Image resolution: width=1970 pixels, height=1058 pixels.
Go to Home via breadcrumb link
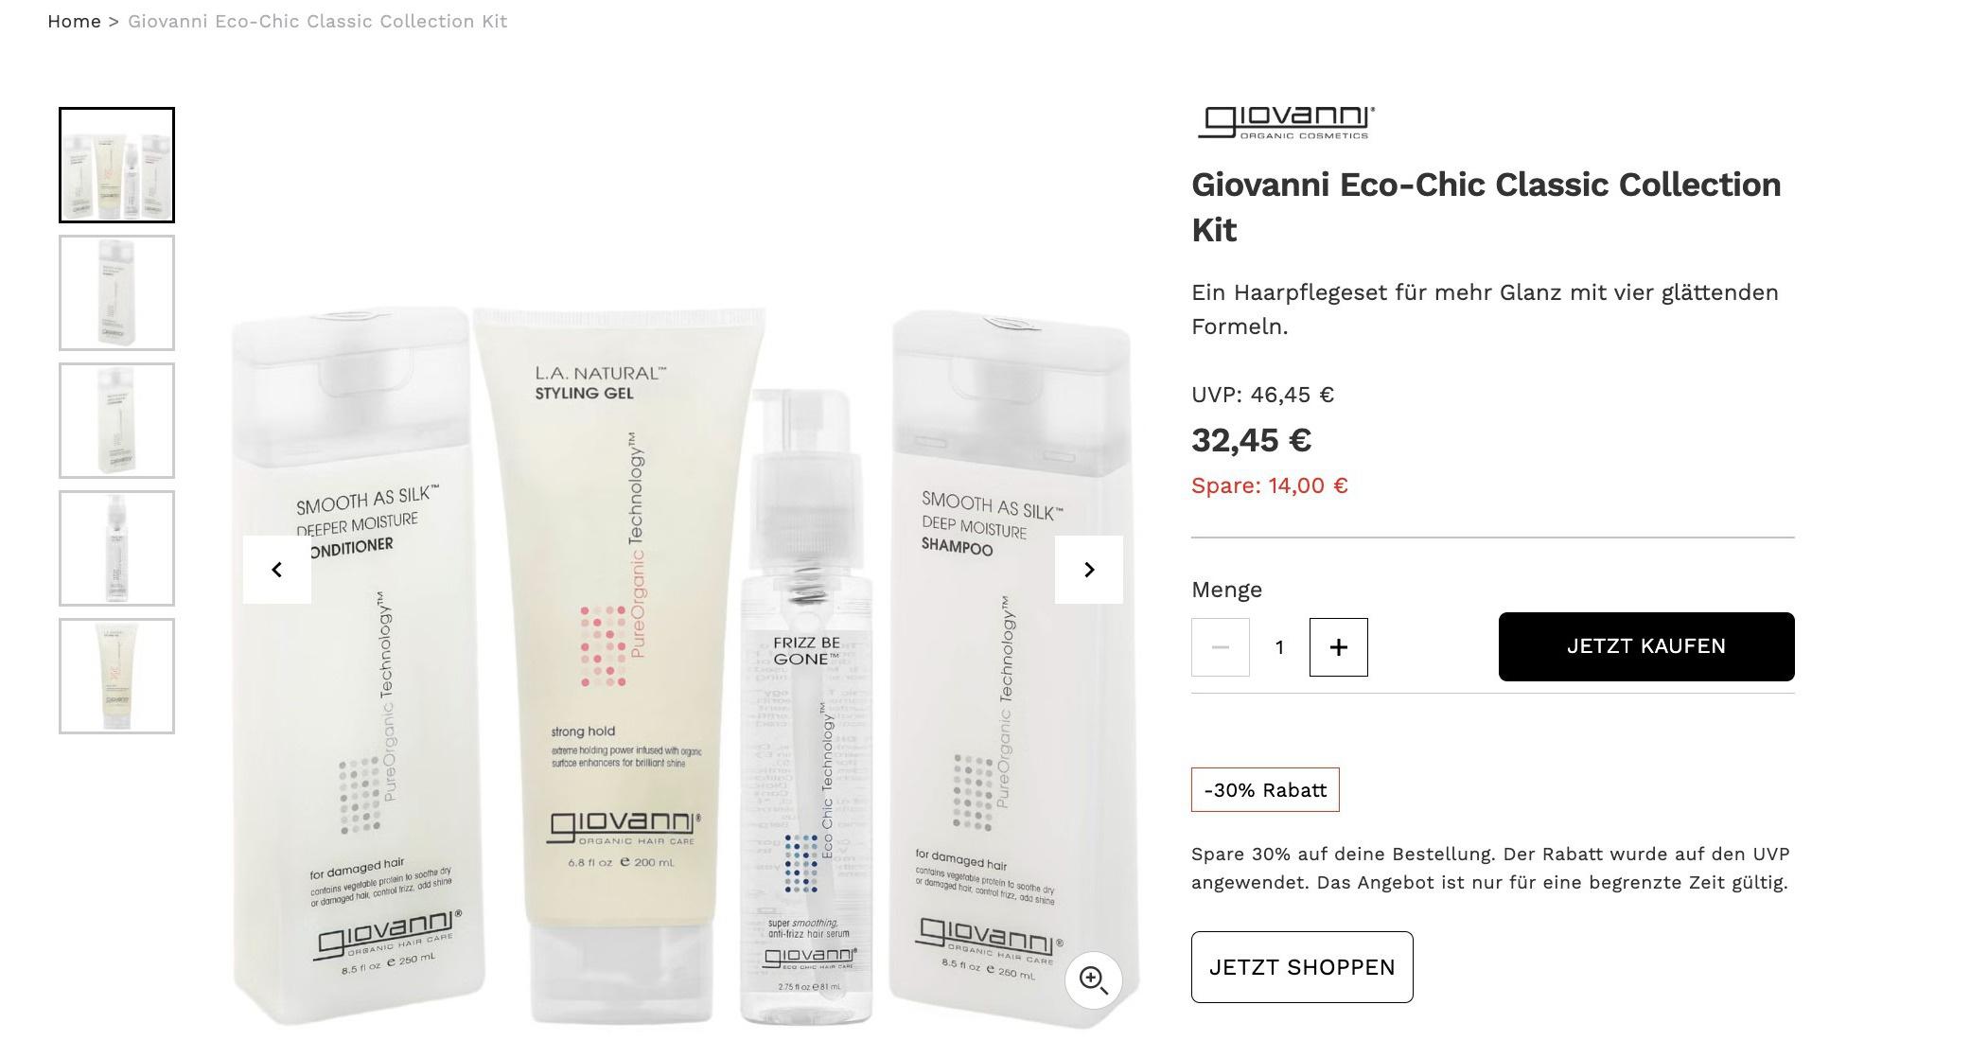pos(74,21)
